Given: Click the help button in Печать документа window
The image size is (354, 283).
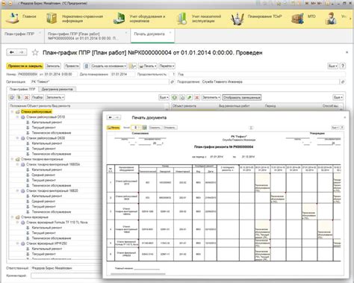Looking at the screenshot, I should coord(342,128).
